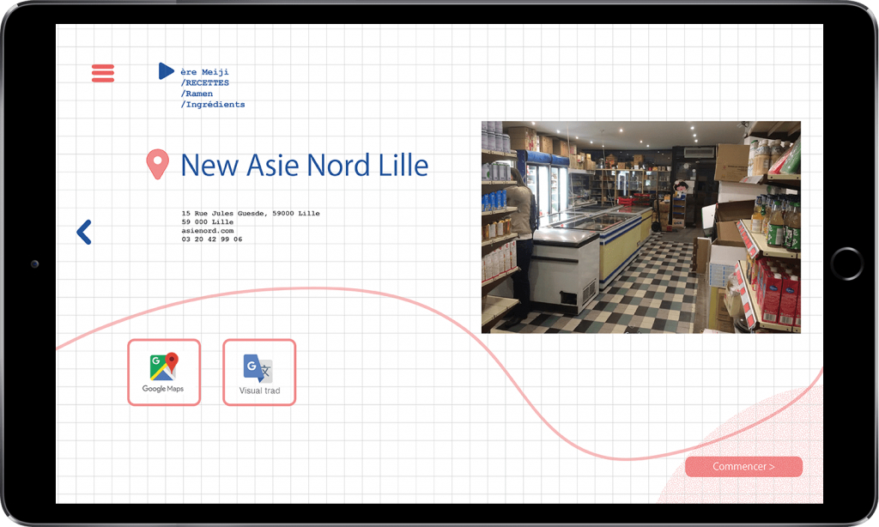
Task: Open the Visual trad translate shortcut
Action: pyautogui.click(x=259, y=373)
